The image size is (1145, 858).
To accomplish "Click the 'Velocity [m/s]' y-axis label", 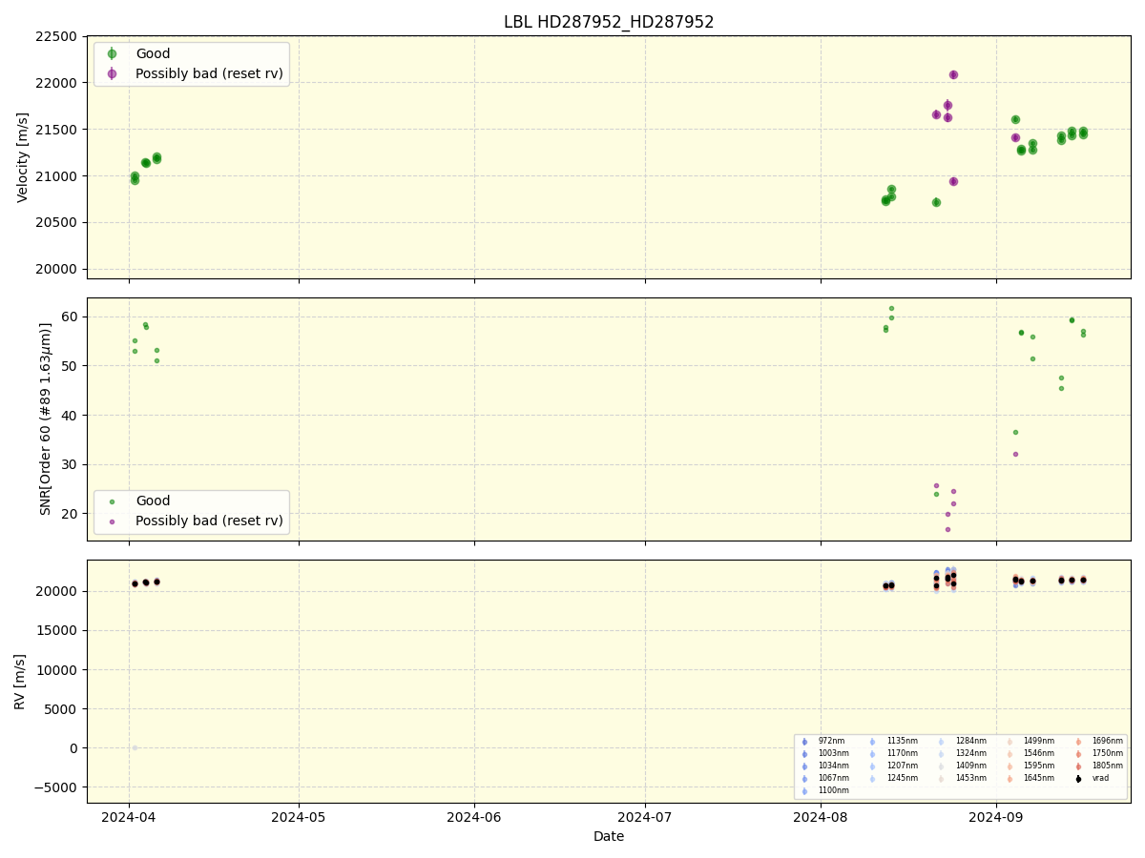I will [23, 157].
